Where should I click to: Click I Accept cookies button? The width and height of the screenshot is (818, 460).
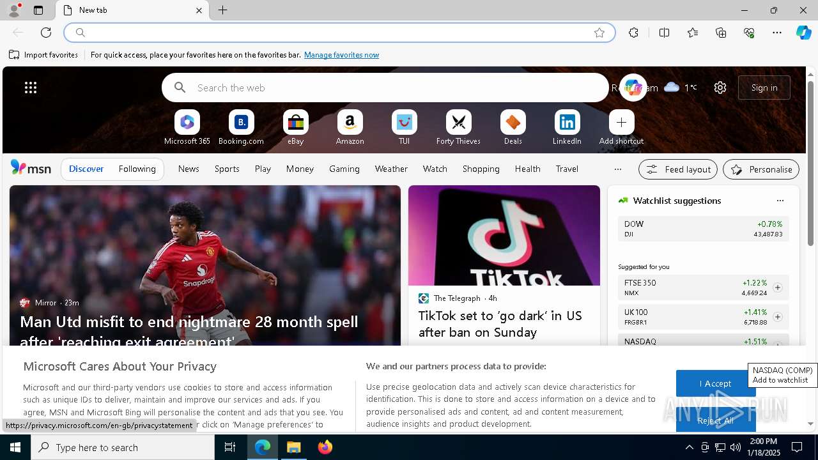point(715,383)
